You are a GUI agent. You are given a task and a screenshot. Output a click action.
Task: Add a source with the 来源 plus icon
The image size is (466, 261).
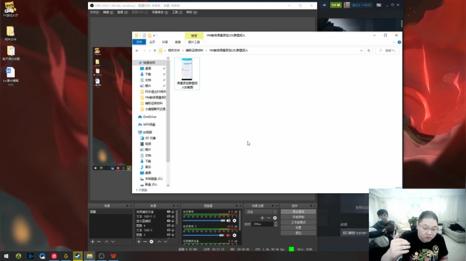(x=139, y=242)
